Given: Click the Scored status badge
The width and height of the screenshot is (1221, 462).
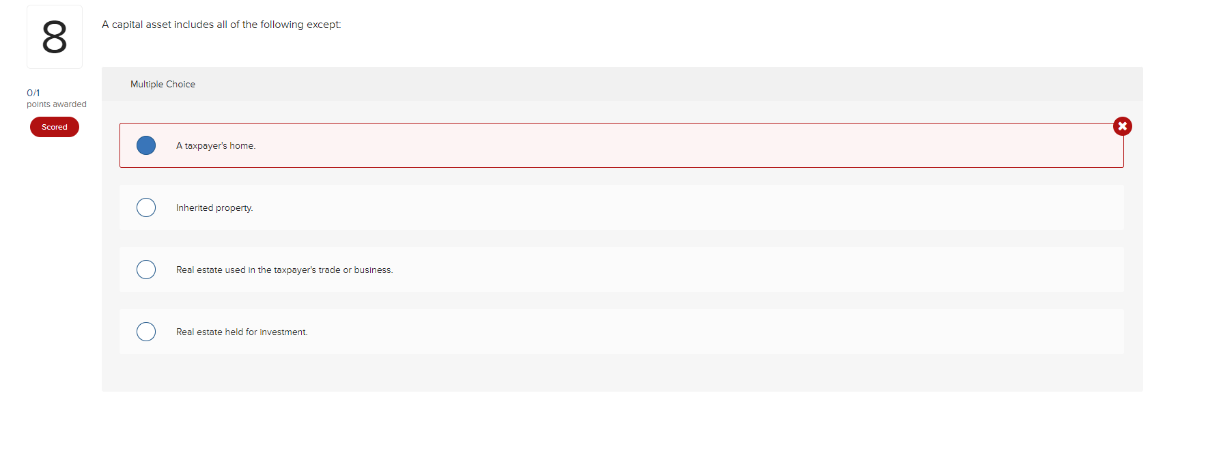Looking at the screenshot, I should pos(54,127).
